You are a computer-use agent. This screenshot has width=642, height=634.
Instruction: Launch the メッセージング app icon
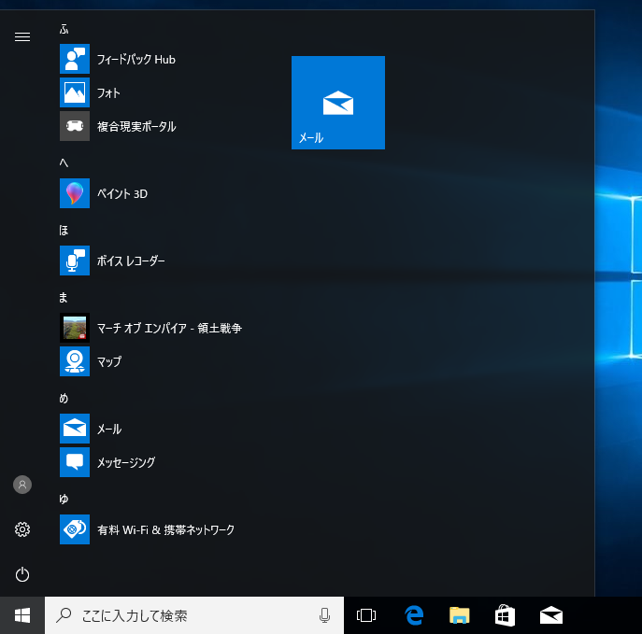click(x=75, y=462)
